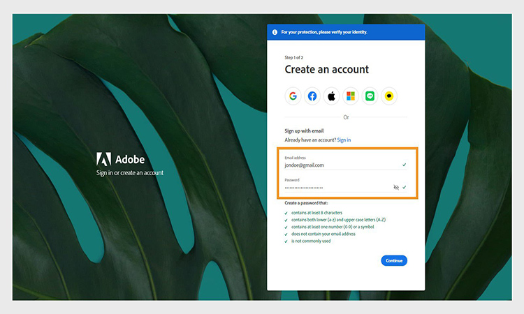
Task: Click the 'at least 8 characters' checkmark
Action: tap(286, 213)
